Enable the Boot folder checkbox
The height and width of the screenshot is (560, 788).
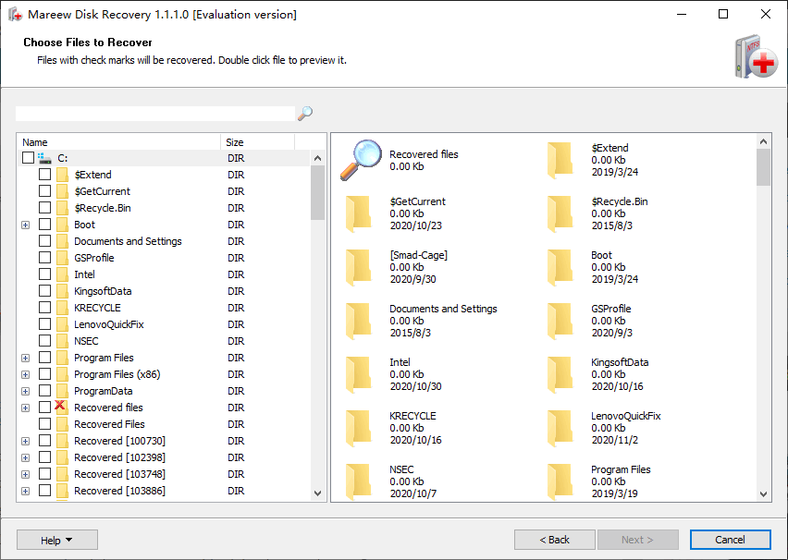tap(44, 224)
